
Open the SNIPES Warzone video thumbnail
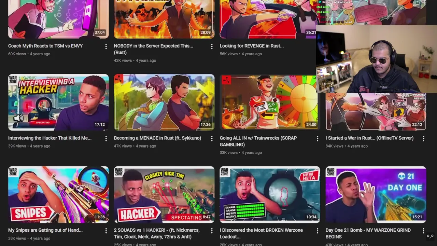[x=58, y=194]
